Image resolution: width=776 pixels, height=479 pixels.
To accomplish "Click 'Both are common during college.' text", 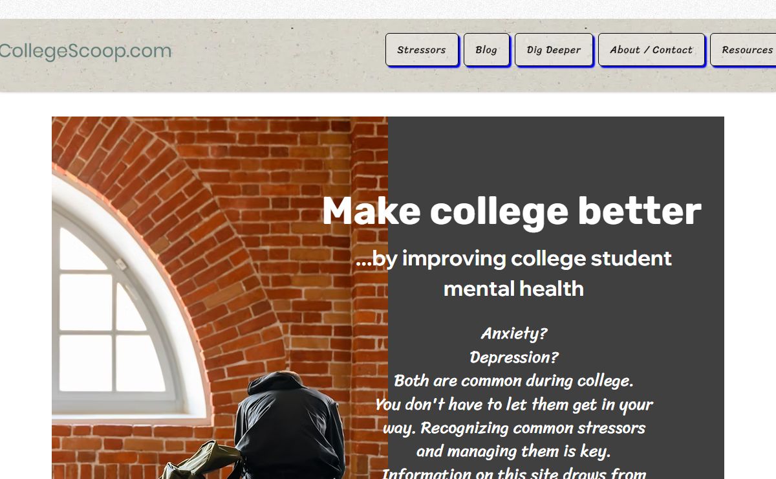I will pos(513,381).
